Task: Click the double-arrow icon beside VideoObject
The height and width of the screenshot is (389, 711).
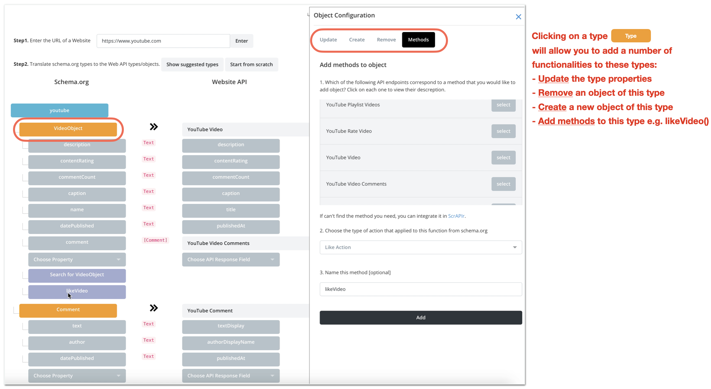Action: pos(154,127)
